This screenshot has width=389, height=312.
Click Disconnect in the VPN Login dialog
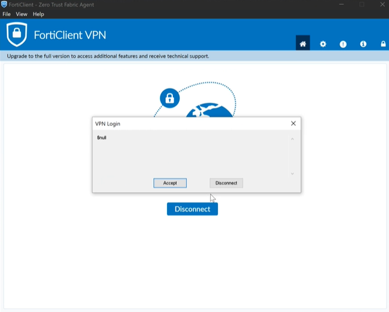click(226, 183)
